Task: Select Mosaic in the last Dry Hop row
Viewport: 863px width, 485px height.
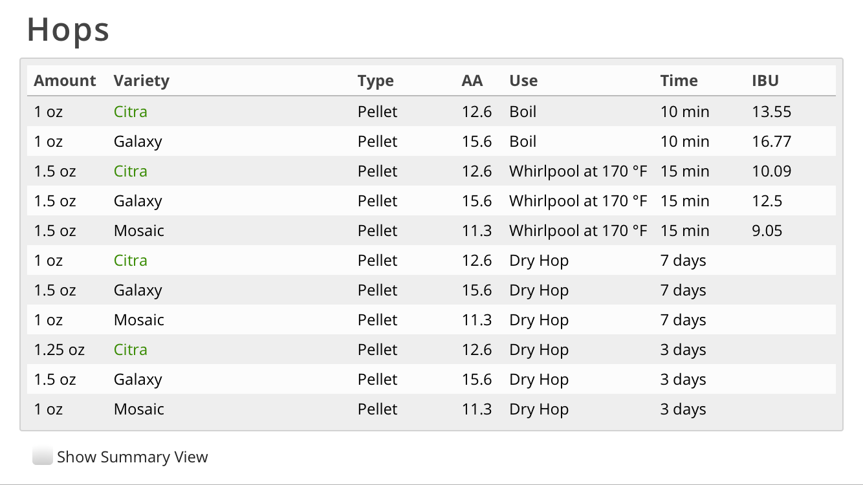Action: 139,409
